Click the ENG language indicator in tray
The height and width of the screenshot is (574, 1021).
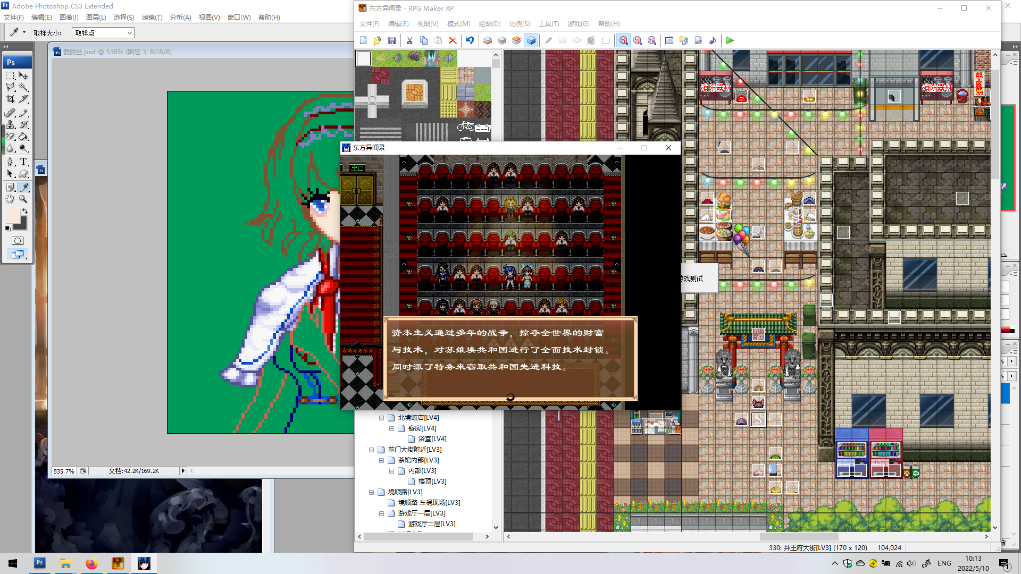944,563
